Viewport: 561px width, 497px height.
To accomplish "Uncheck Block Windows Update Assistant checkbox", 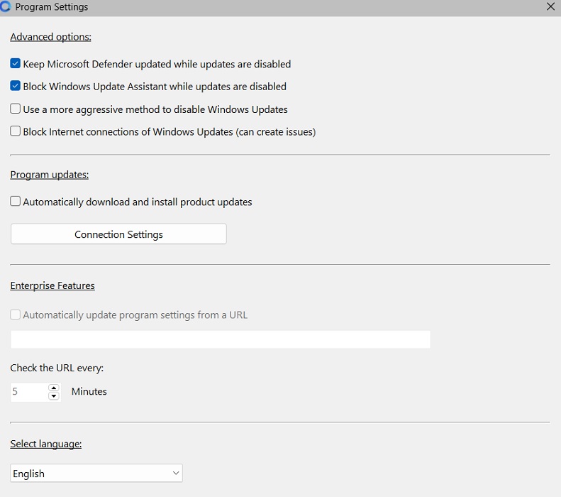I will 15,86.
